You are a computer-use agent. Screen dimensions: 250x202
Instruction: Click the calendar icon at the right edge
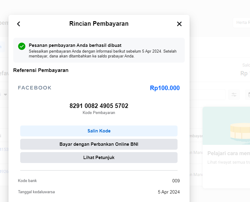pos(248,95)
